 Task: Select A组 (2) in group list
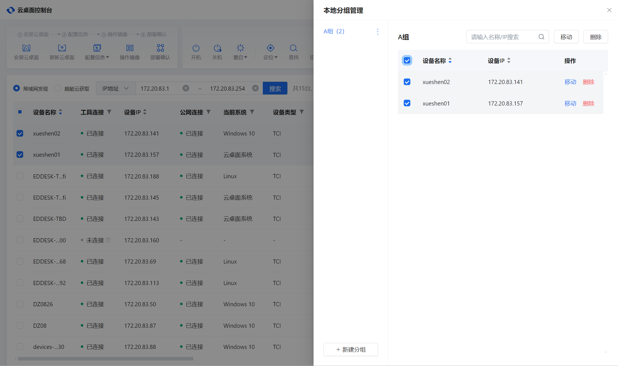tap(334, 31)
